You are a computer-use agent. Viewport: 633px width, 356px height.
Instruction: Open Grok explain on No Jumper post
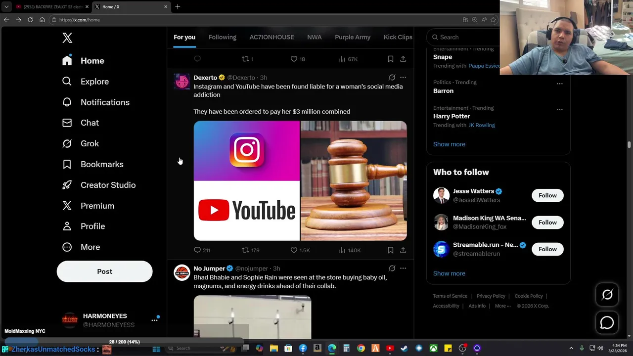[392, 268]
